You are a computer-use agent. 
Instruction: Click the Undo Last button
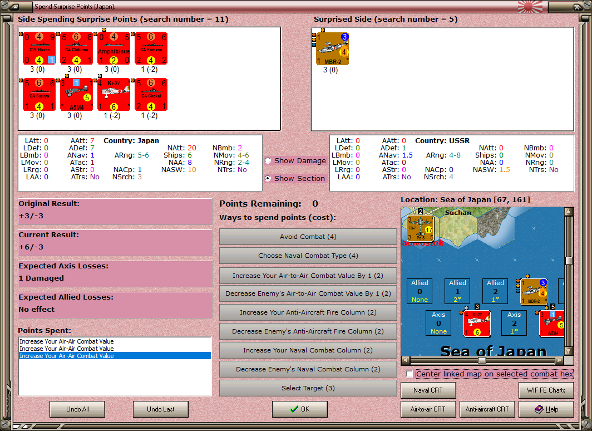160,409
